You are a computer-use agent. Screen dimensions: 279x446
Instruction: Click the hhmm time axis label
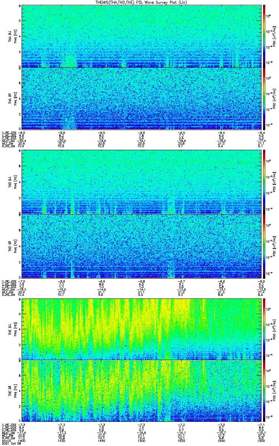[x=6, y=440]
